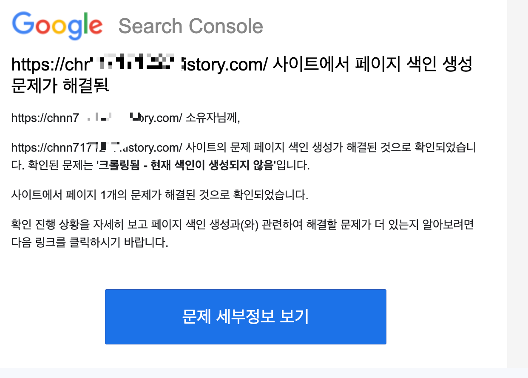Click the paragraph starting '확인 진행 상황을 자세히'

[242, 234]
